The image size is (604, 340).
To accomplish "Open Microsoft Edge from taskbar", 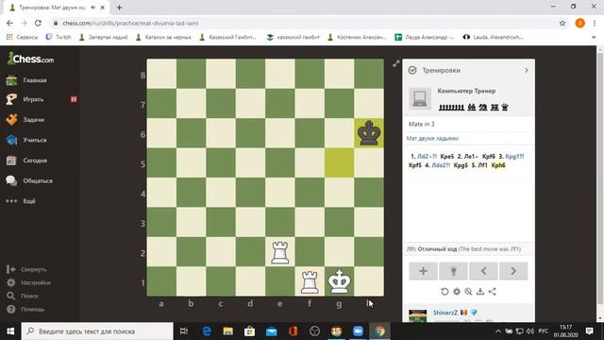I will click(x=207, y=331).
